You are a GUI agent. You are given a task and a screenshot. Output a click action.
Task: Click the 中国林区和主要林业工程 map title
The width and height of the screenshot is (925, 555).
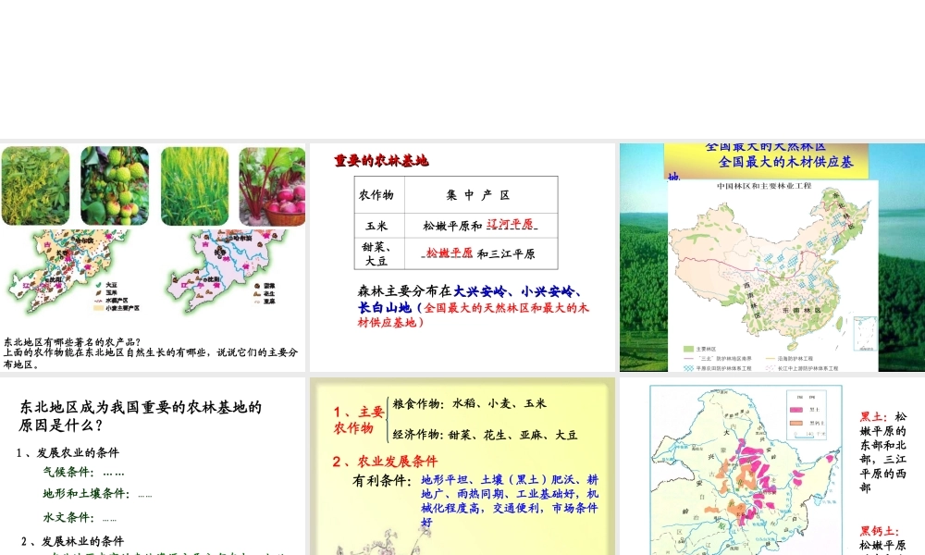(x=764, y=186)
